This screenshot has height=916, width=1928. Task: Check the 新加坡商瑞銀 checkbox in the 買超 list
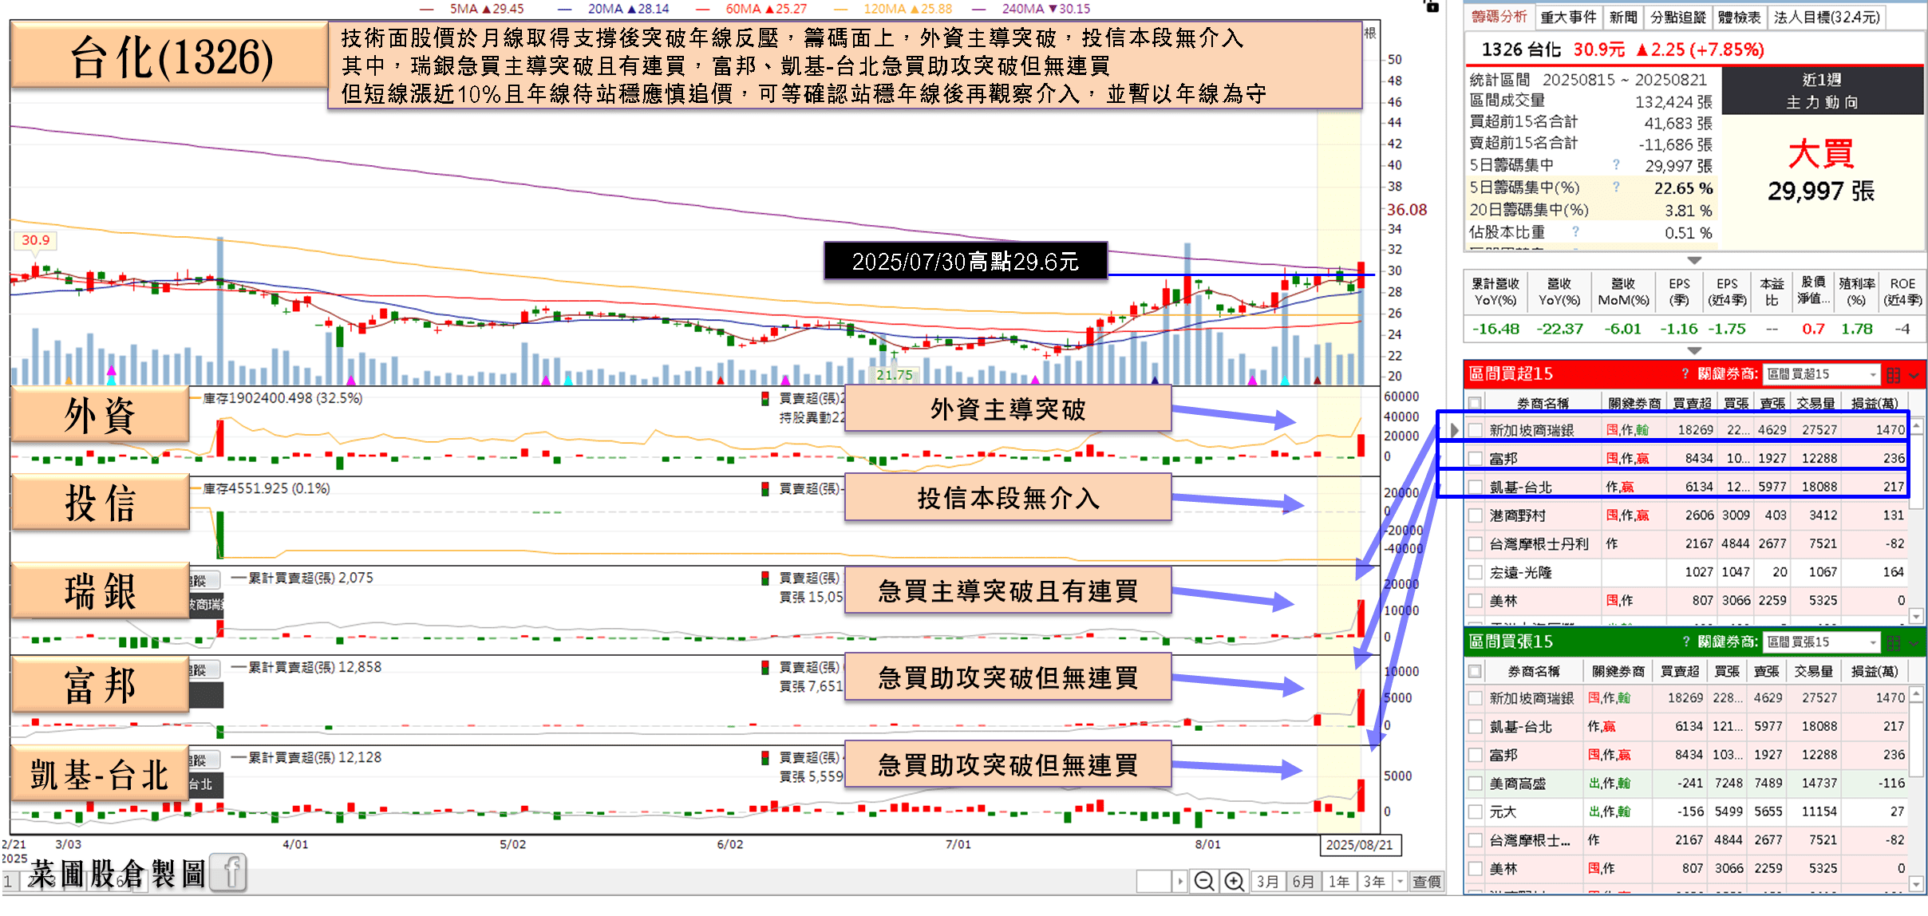point(1476,430)
